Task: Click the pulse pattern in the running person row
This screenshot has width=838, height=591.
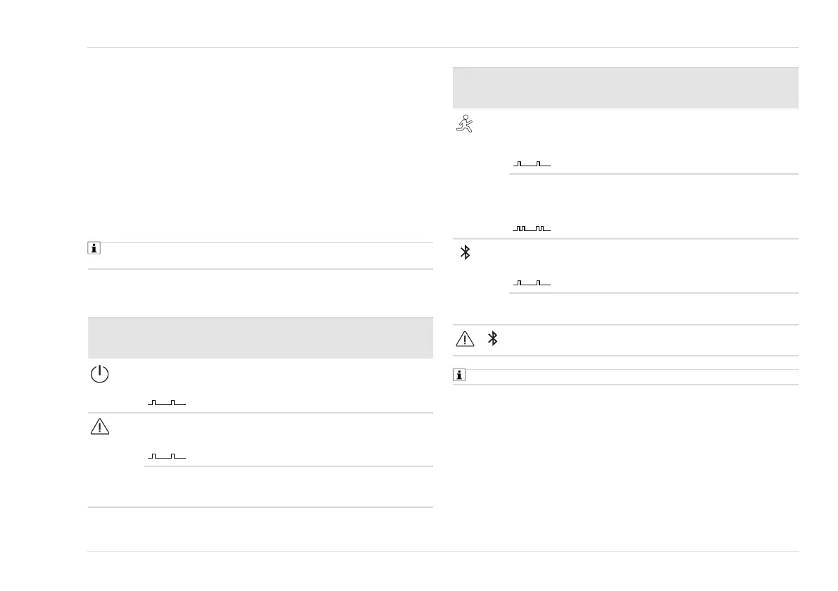Action: [532, 164]
